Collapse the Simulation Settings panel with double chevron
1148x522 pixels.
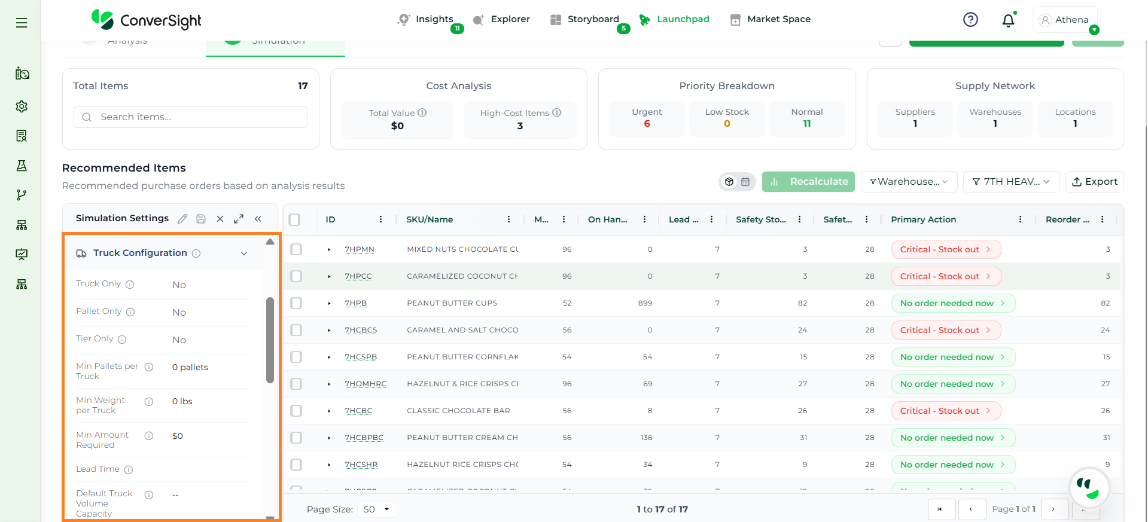tap(258, 219)
